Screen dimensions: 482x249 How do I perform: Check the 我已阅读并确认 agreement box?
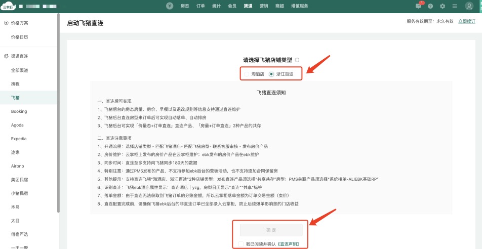coord(241,244)
